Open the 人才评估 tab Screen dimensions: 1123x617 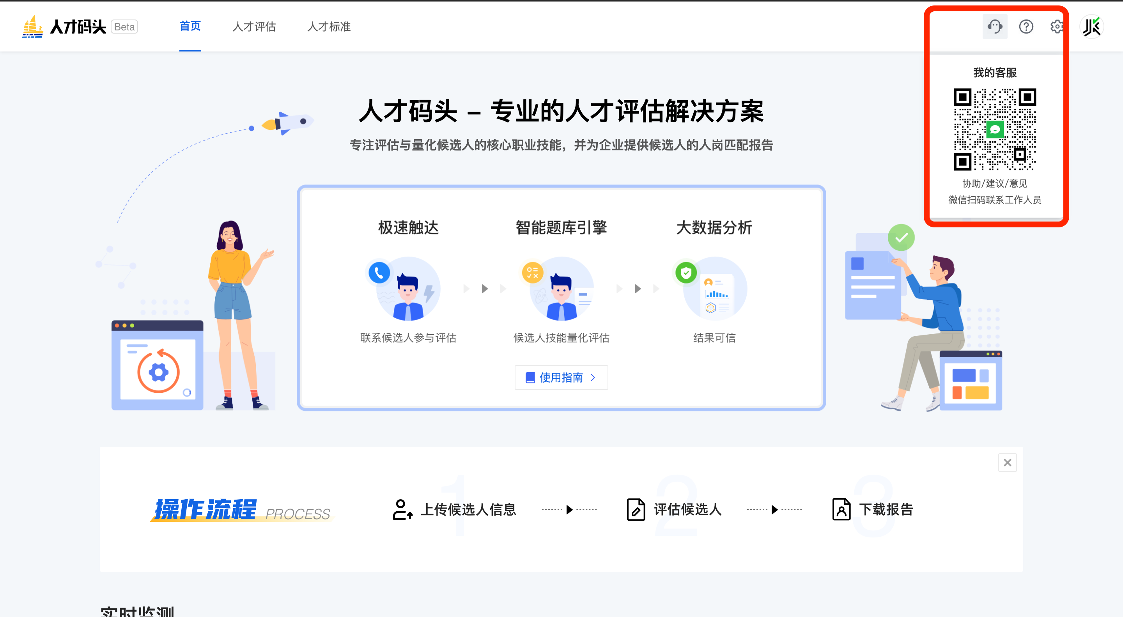click(254, 27)
